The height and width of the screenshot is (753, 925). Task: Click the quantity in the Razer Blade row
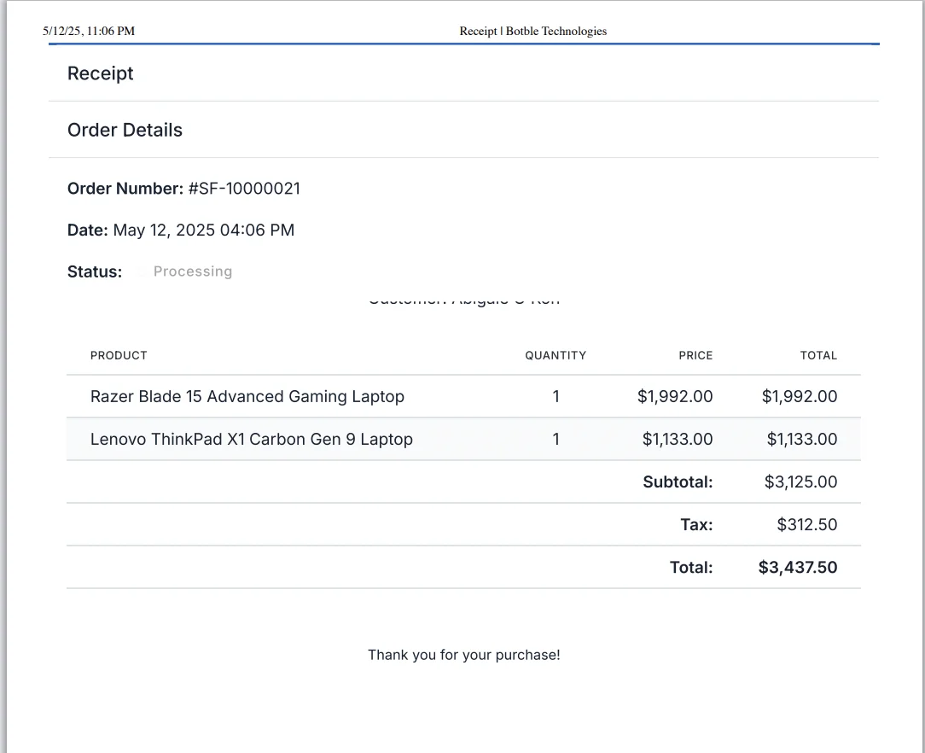pos(556,396)
